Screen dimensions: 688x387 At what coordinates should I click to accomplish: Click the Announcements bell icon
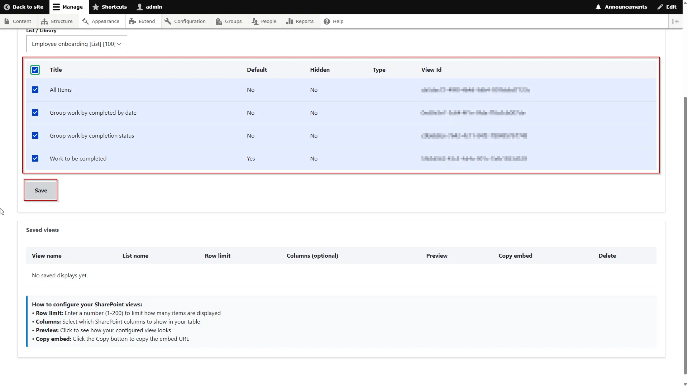click(x=598, y=7)
